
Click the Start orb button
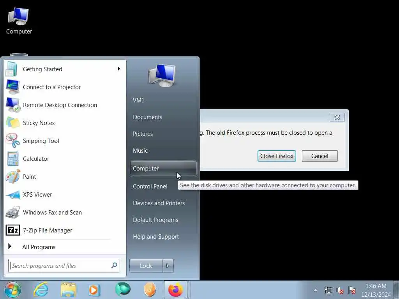[x=12, y=290]
